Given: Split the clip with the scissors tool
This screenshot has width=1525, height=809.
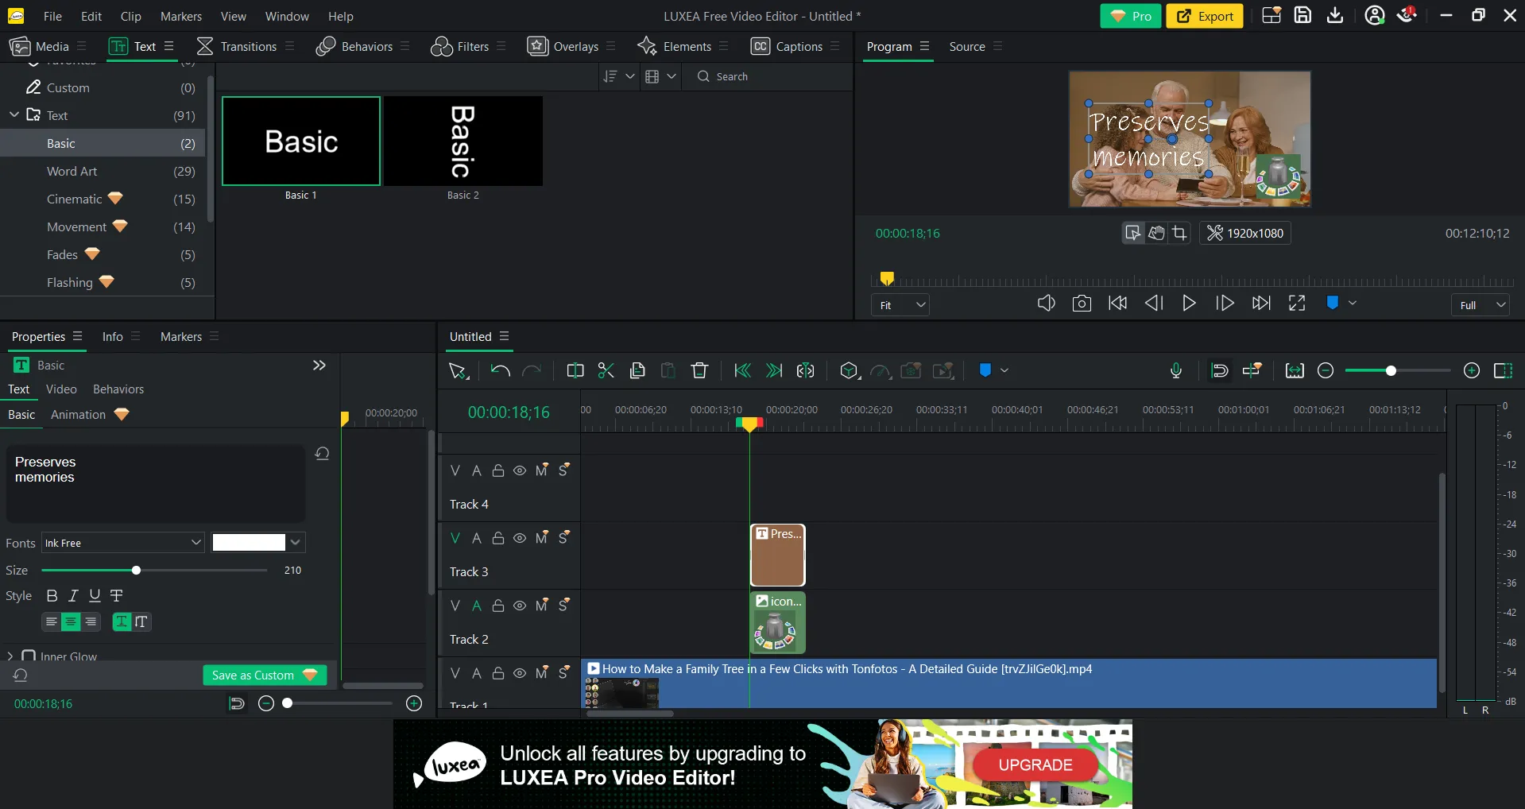Looking at the screenshot, I should (x=606, y=370).
